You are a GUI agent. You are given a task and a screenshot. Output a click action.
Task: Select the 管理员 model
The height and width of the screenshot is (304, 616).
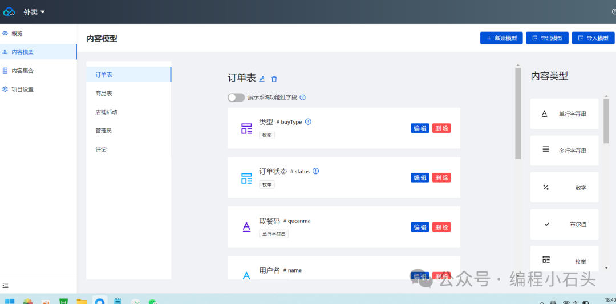[128, 131]
